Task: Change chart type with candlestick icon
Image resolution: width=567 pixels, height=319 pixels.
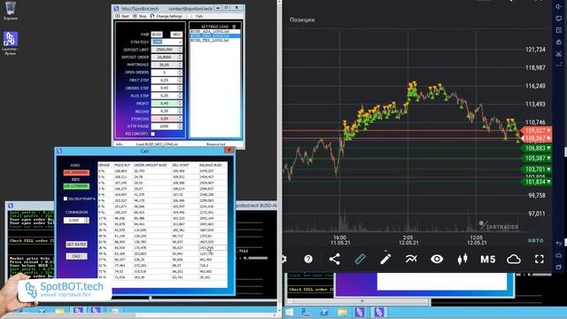Action: [462, 259]
